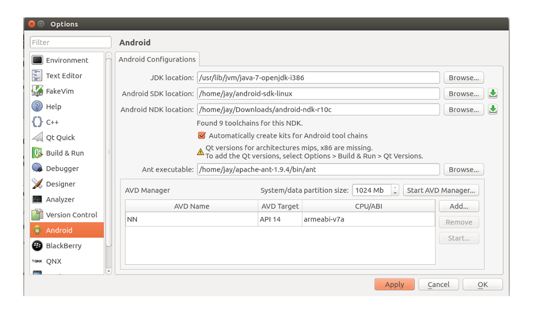Click the armeabi-v7a ABI cell
This screenshot has width=533, height=314.
coord(369,219)
